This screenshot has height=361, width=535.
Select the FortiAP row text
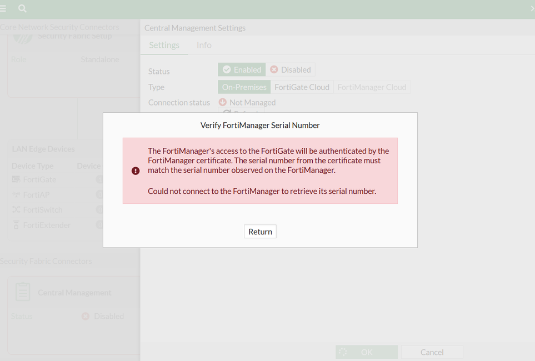pyautogui.click(x=36, y=194)
